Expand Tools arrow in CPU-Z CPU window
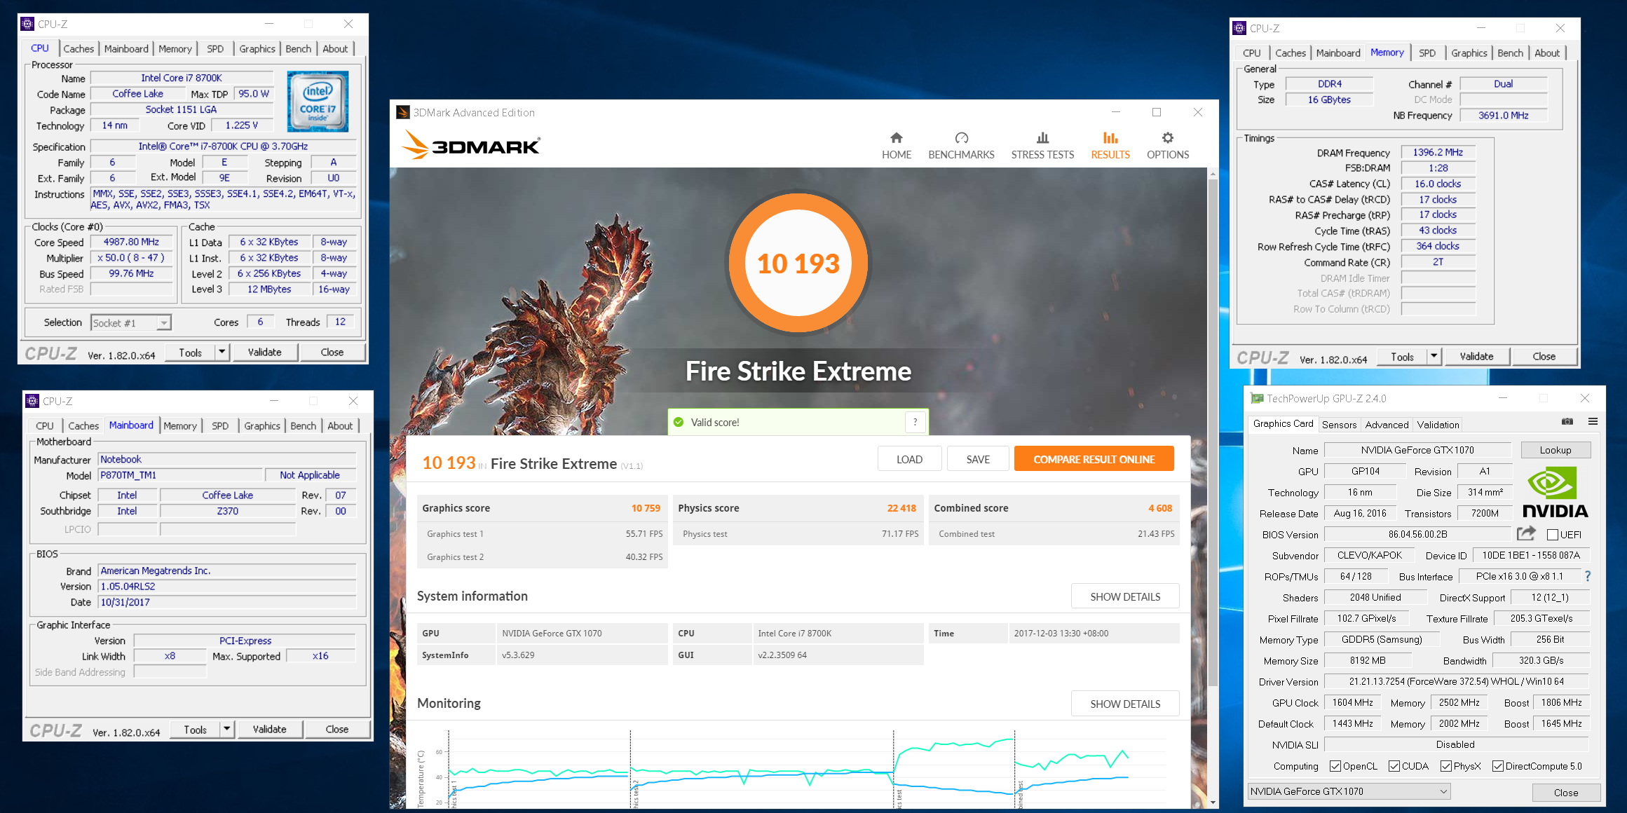This screenshot has width=1627, height=813. click(222, 352)
